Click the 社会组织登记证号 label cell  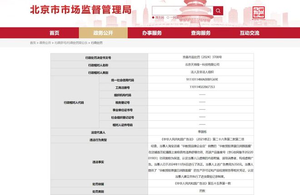123,117
